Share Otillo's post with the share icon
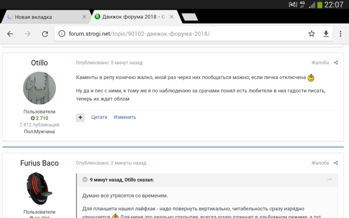The width and height of the screenshot is (349, 218). pyautogui.click(x=336, y=63)
